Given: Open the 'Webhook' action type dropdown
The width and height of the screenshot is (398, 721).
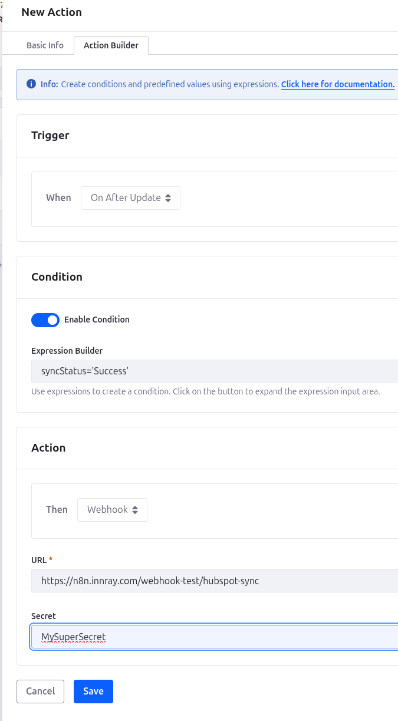Looking at the screenshot, I should 112,509.
